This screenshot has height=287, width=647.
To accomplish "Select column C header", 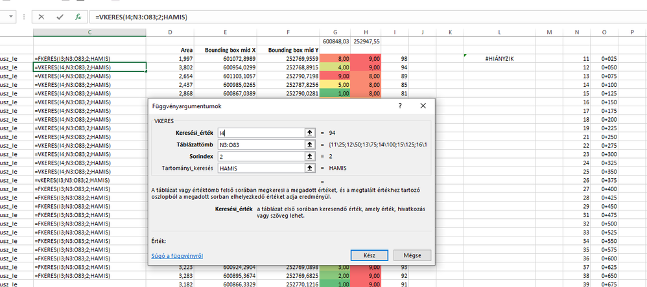I will pyautogui.click(x=89, y=32).
